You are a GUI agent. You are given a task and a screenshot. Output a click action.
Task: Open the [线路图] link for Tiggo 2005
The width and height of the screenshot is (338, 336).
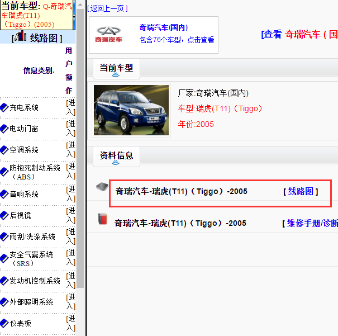point(301,192)
